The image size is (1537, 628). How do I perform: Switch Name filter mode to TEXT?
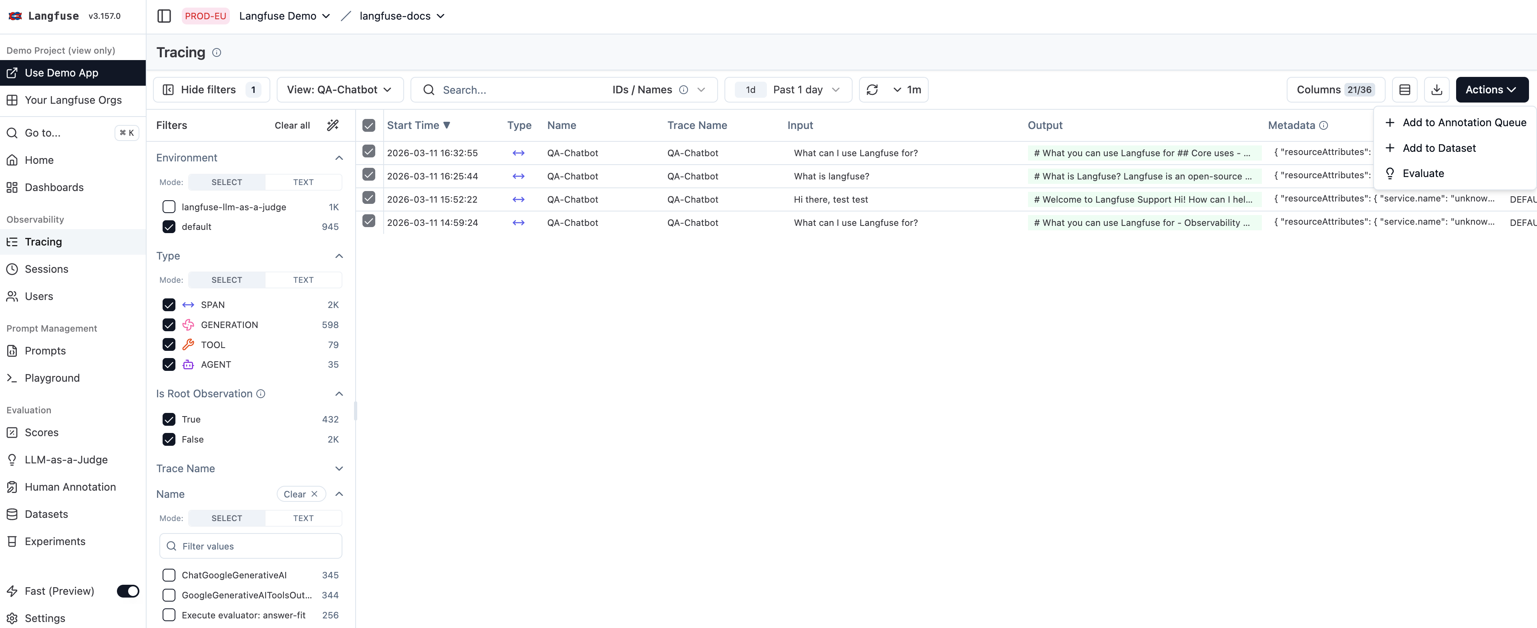tap(303, 519)
